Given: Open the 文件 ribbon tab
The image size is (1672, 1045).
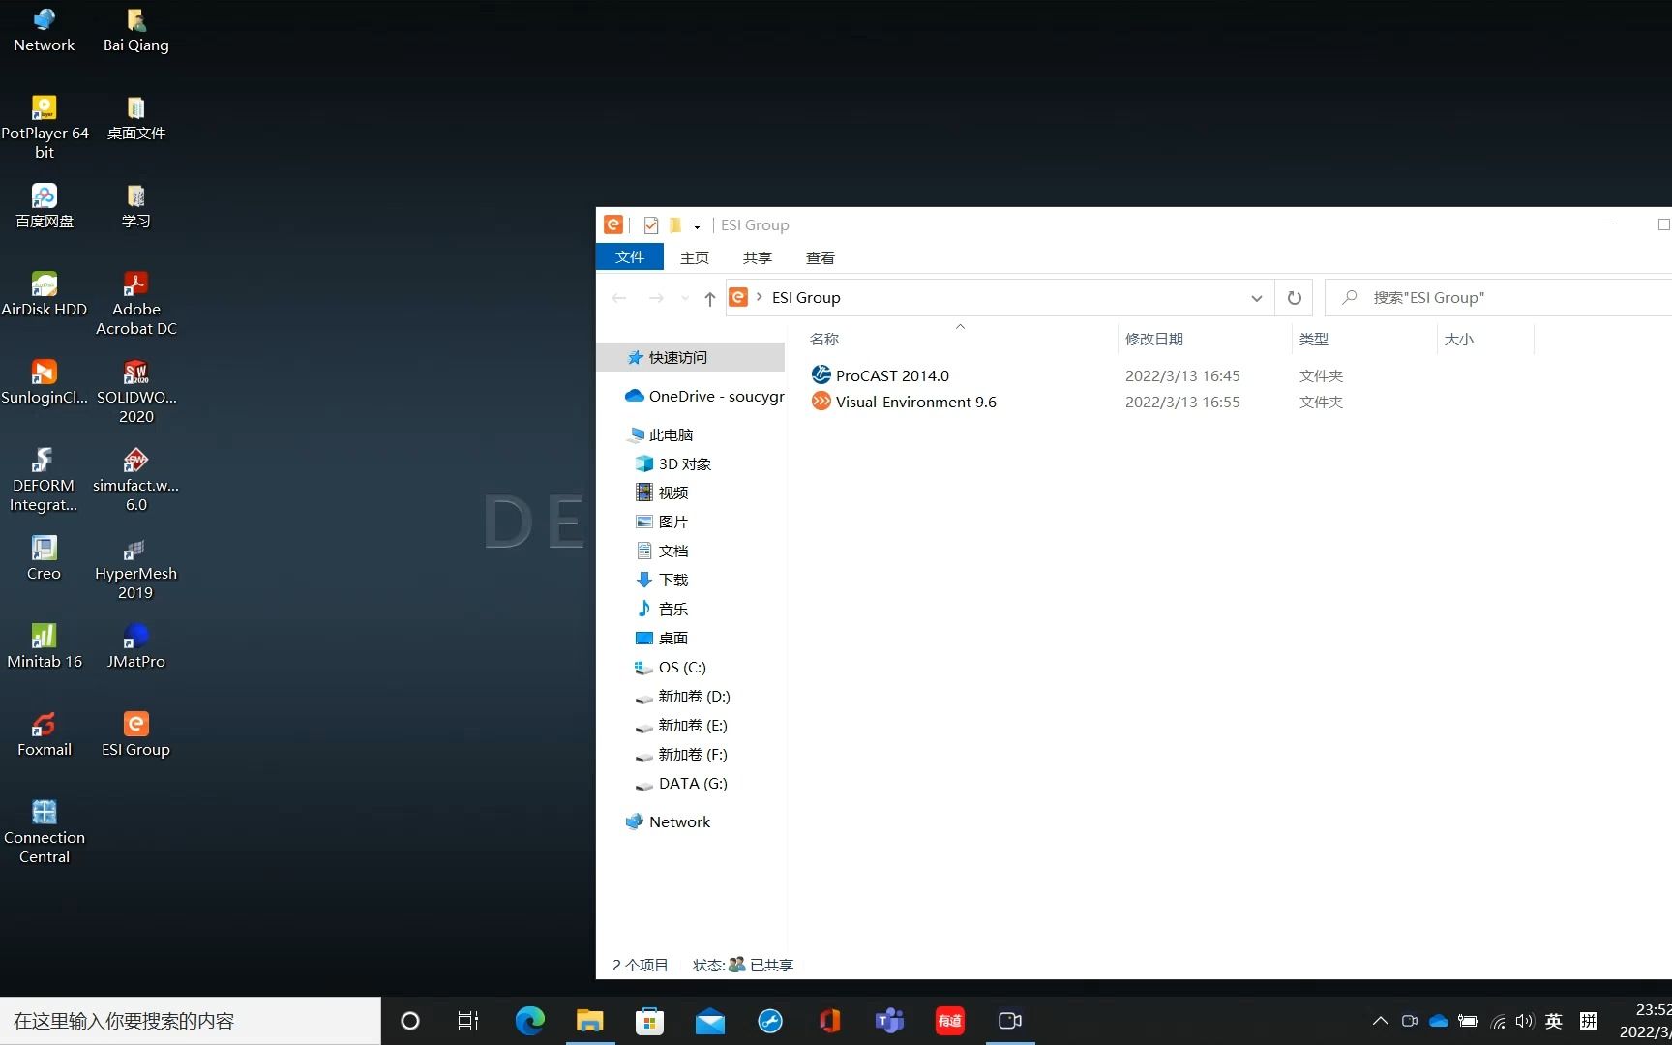Looking at the screenshot, I should coord(630,257).
